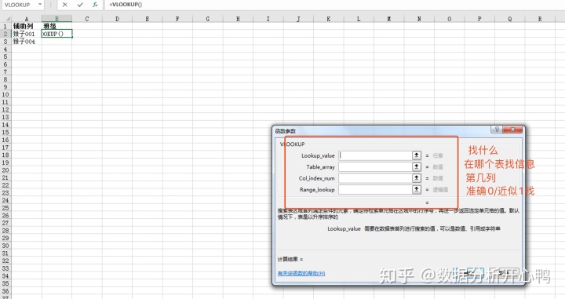
Task: Click the Lookup_value input field
Action: pyautogui.click(x=375, y=155)
